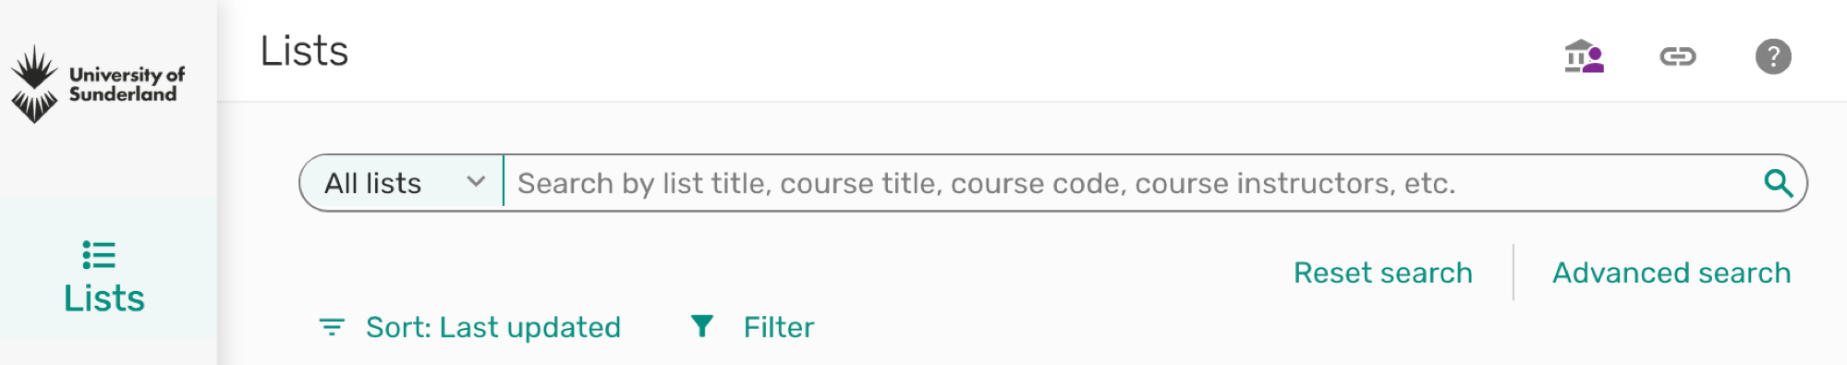Click the 'University of Sunderland' logo text

point(127,84)
